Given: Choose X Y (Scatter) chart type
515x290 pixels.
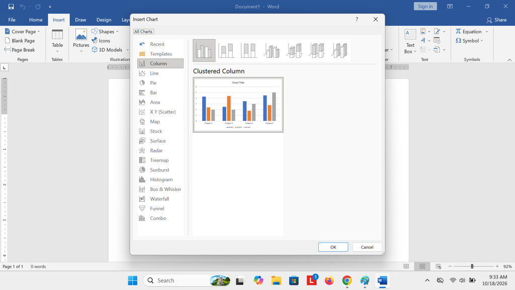Looking at the screenshot, I should pyautogui.click(x=160, y=112).
